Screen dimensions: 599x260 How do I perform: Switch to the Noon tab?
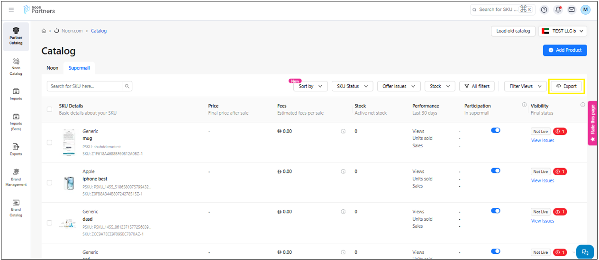click(53, 68)
